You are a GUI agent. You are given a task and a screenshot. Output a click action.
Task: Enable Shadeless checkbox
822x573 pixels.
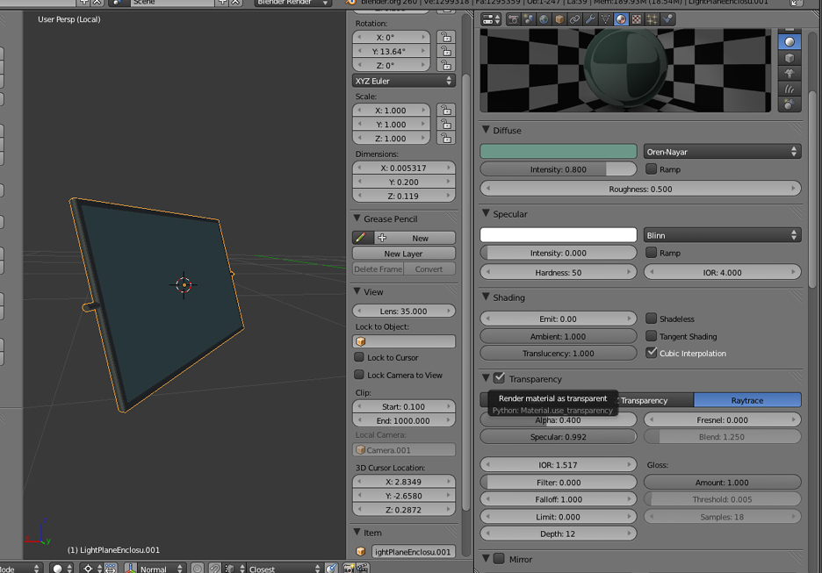coord(651,318)
